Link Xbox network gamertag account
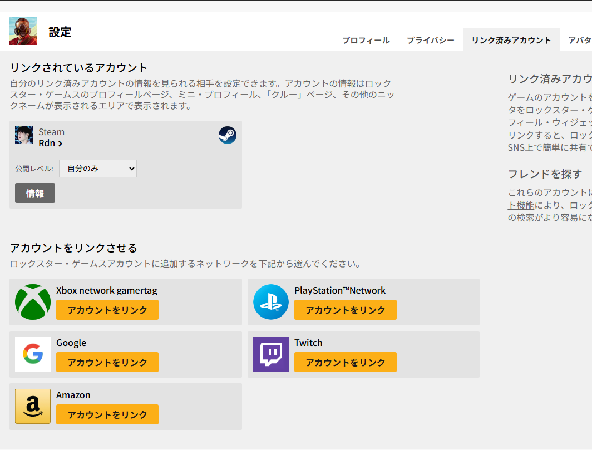The height and width of the screenshot is (450, 592). tap(107, 310)
